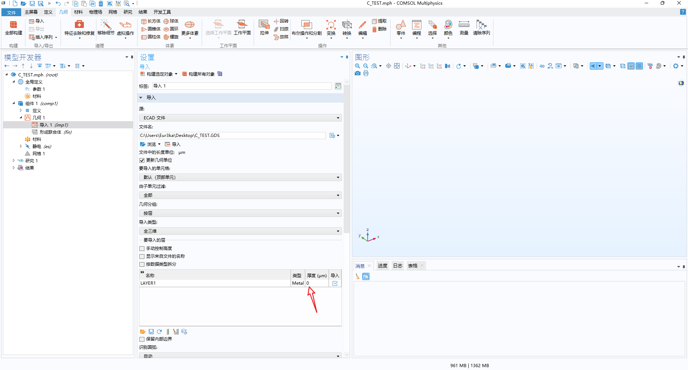Click the Remove Details (移除细节) icon
Viewport: 688px width, 370px height.
106,28
